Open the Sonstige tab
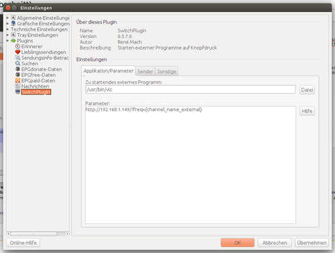 [167, 72]
